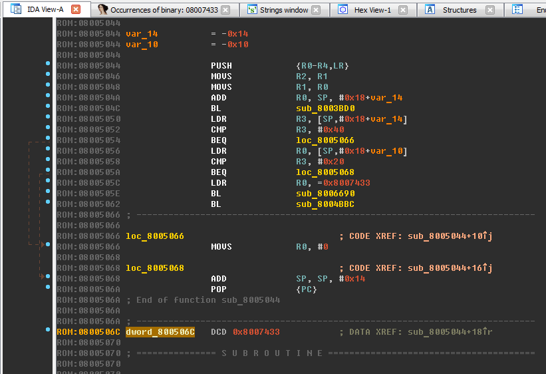
Task: Click the Structures tab icon
Action: tap(430, 10)
